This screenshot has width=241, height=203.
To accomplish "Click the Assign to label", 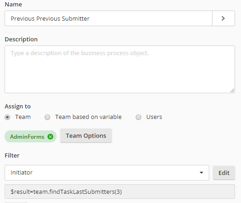I will click(17, 107).
